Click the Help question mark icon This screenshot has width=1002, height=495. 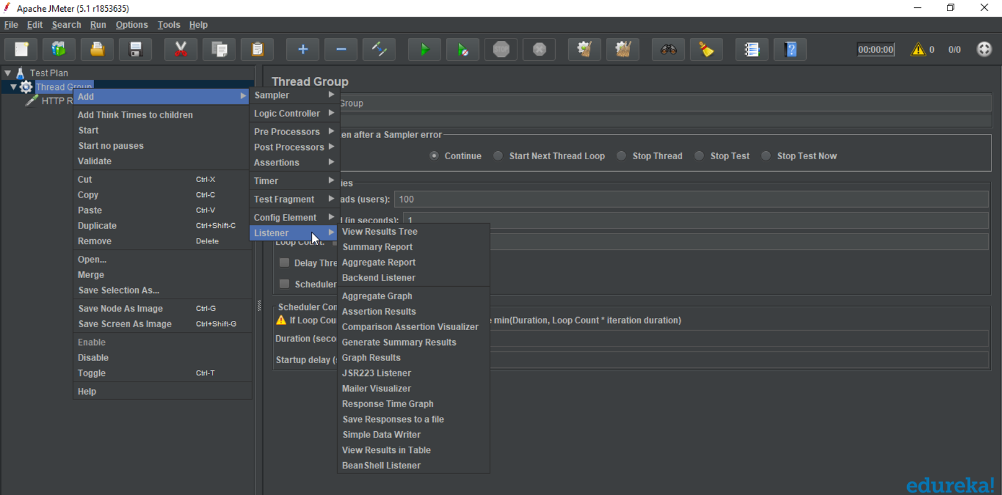pos(791,50)
